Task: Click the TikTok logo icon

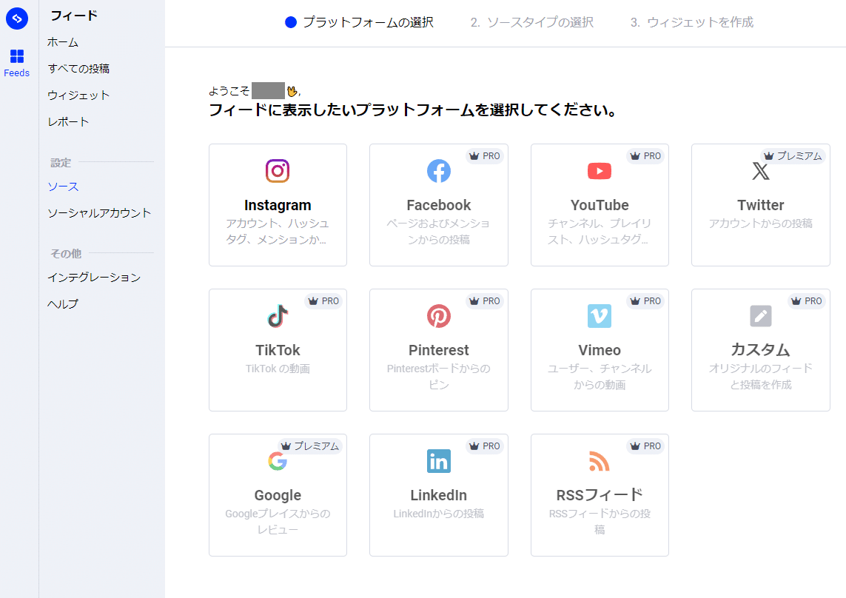Action: point(278,316)
